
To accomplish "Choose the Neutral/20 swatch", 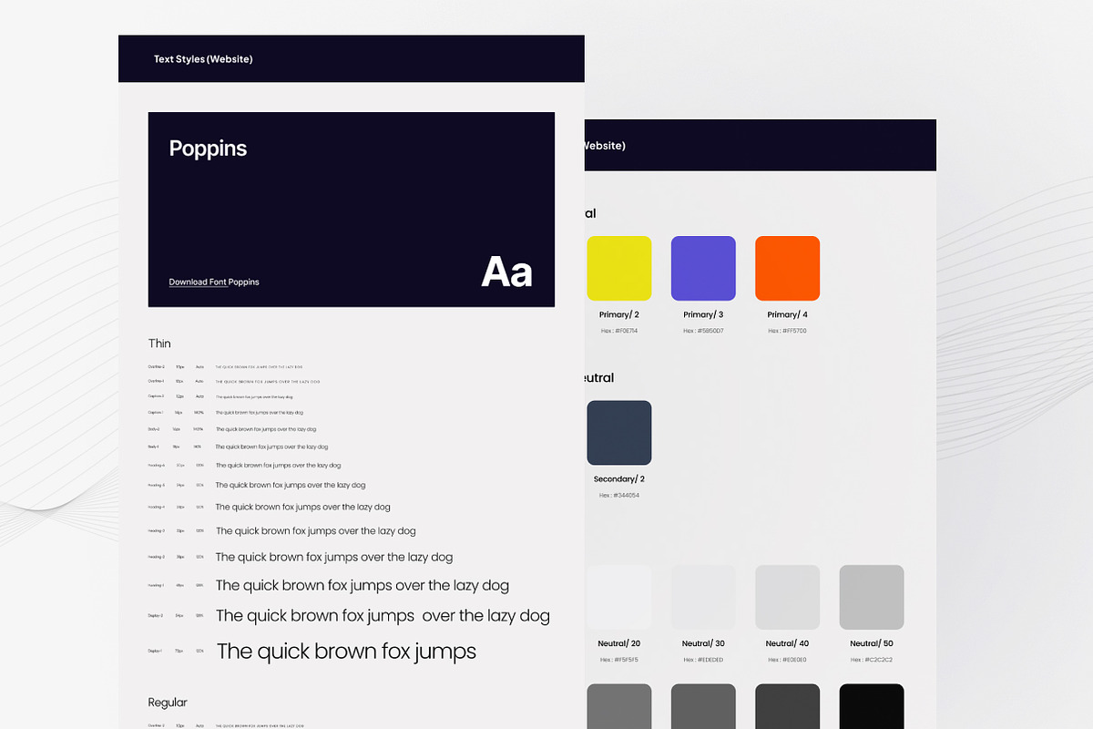I will 619,597.
